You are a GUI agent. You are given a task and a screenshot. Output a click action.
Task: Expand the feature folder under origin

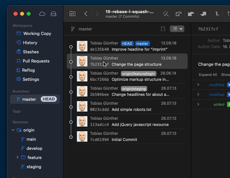click(17, 157)
